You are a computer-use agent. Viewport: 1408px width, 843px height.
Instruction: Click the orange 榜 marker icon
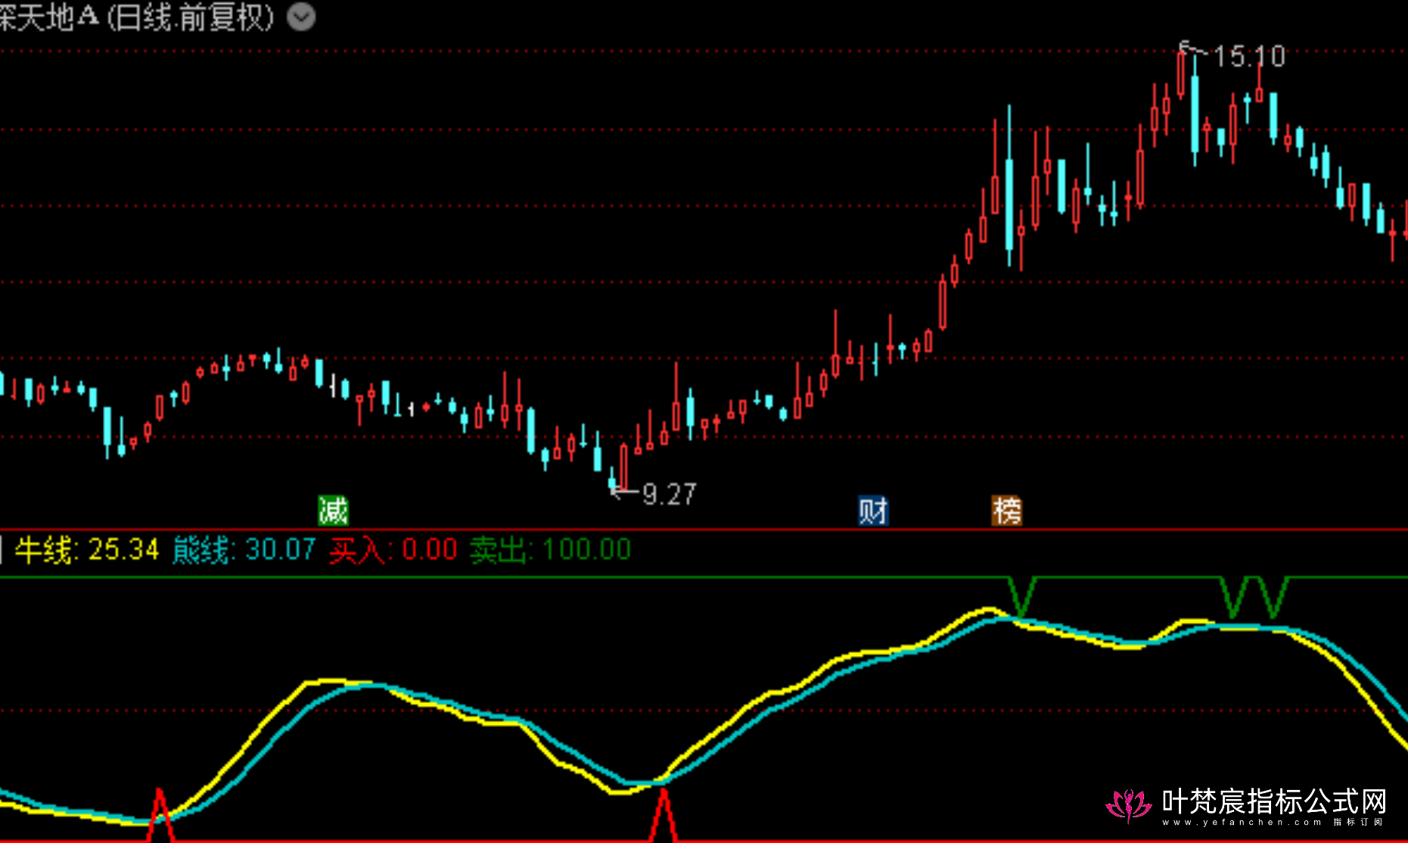pos(1007,511)
